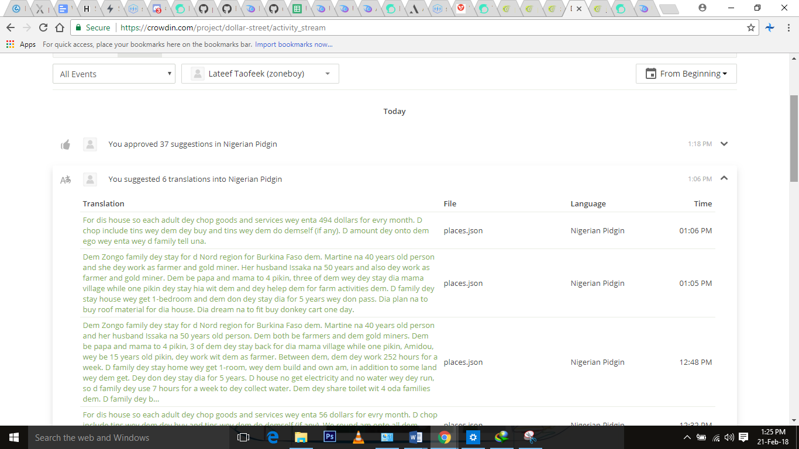
Task: Click the Import bookmarks now link
Action: (x=294, y=44)
